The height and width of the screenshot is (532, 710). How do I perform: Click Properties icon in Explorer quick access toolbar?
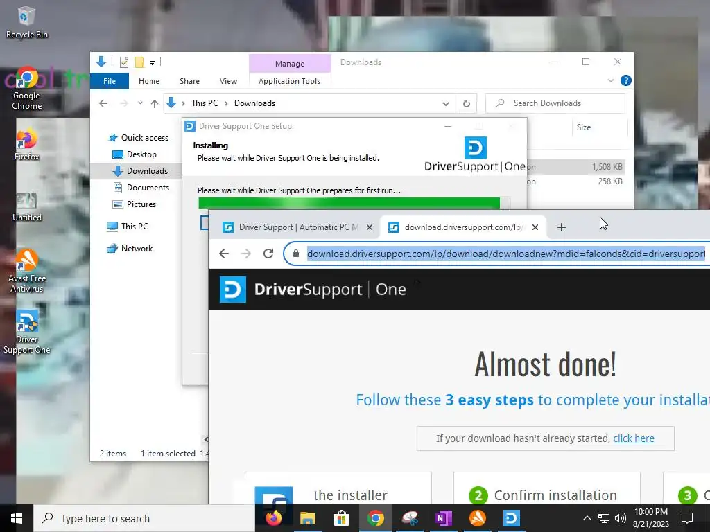coord(123,62)
